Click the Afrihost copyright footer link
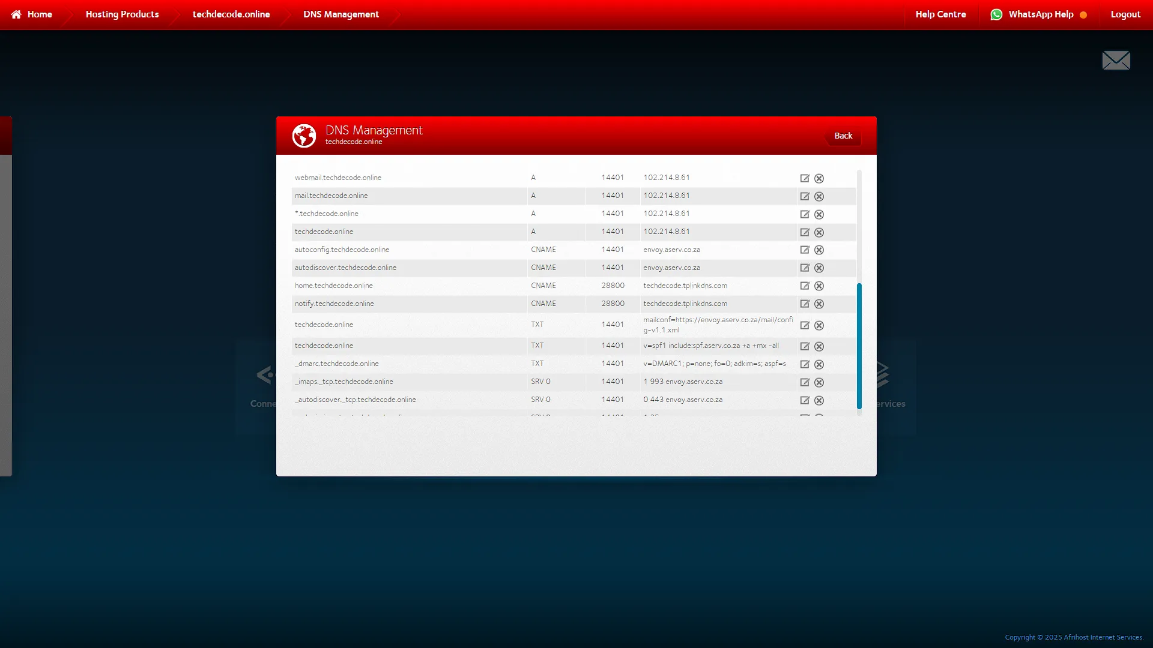 coord(1074,637)
